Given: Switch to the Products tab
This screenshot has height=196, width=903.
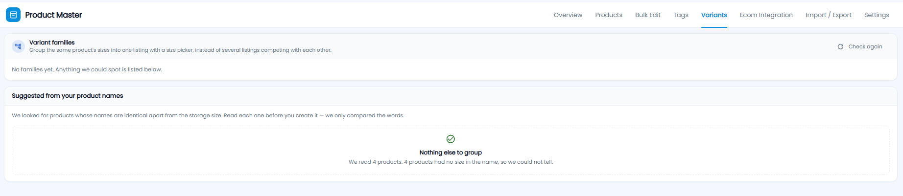Looking at the screenshot, I should click(609, 15).
